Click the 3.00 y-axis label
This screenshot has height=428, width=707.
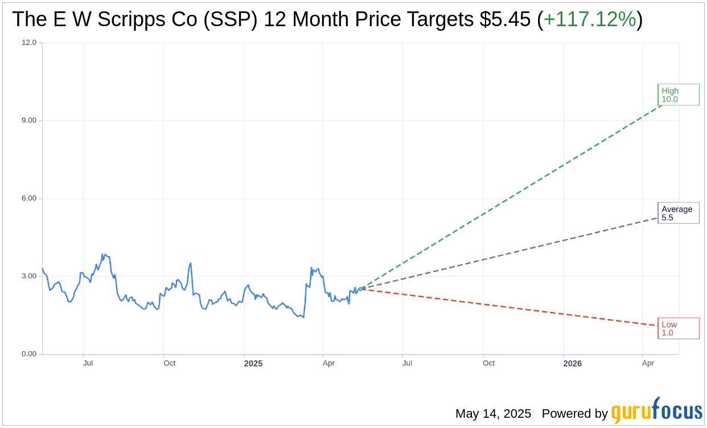[x=29, y=276]
